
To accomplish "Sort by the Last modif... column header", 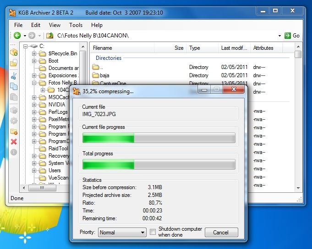I will (234, 48).
